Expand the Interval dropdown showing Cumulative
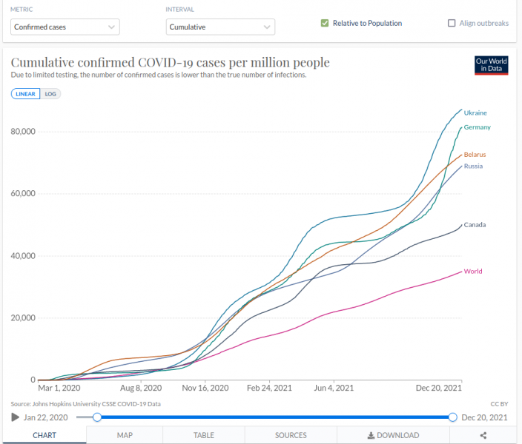522x444 pixels. [220, 27]
